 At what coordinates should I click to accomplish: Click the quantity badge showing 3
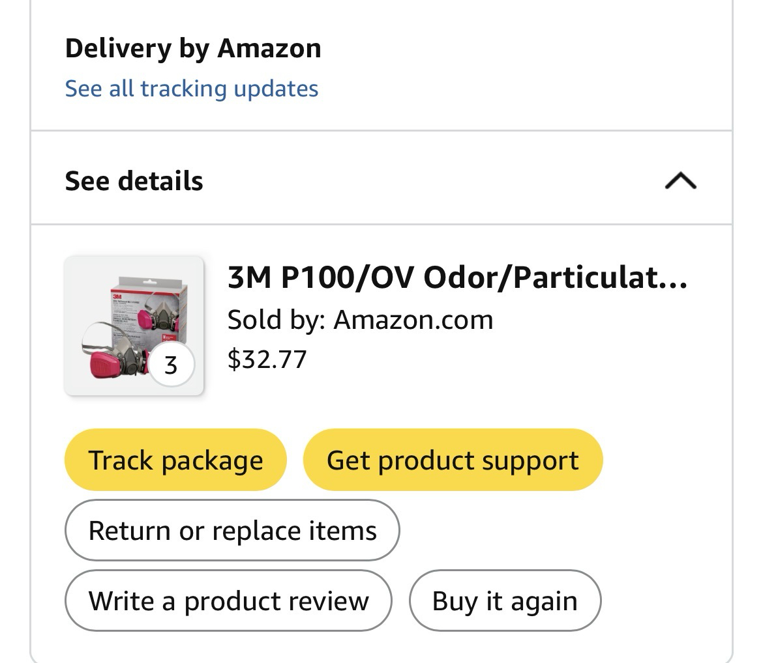[x=171, y=364]
